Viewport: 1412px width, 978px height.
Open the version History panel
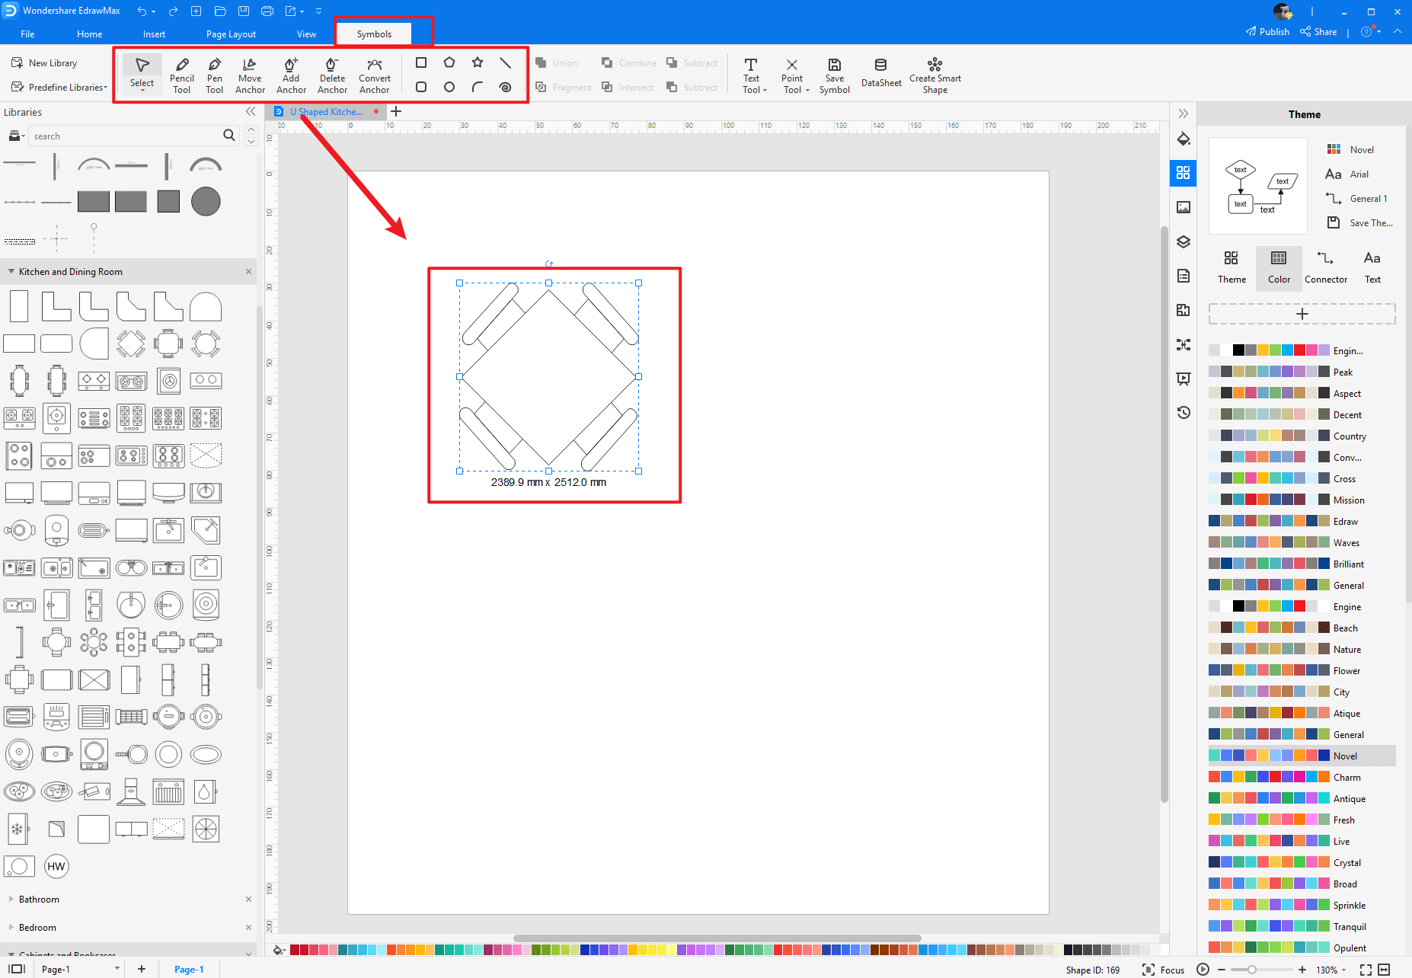1184,412
